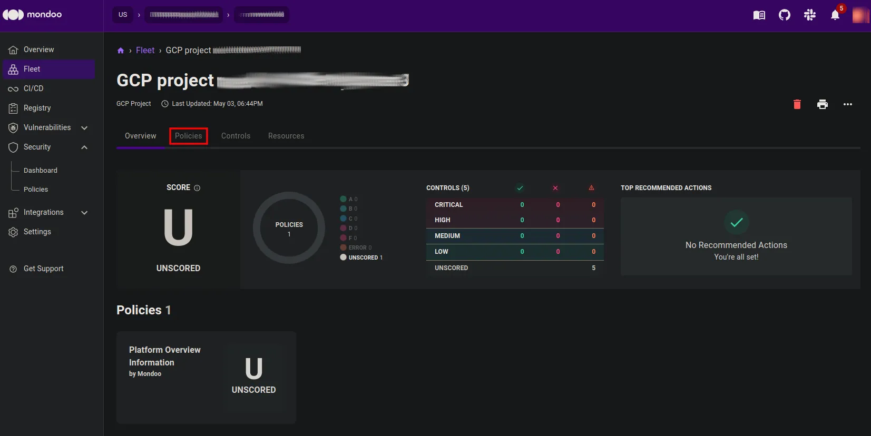
Task: Switch to the Resources tab
Action: [x=286, y=136]
